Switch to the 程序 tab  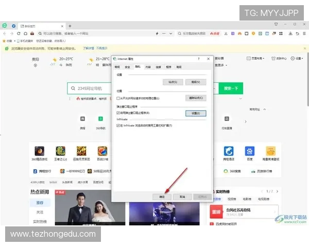(168, 67)
